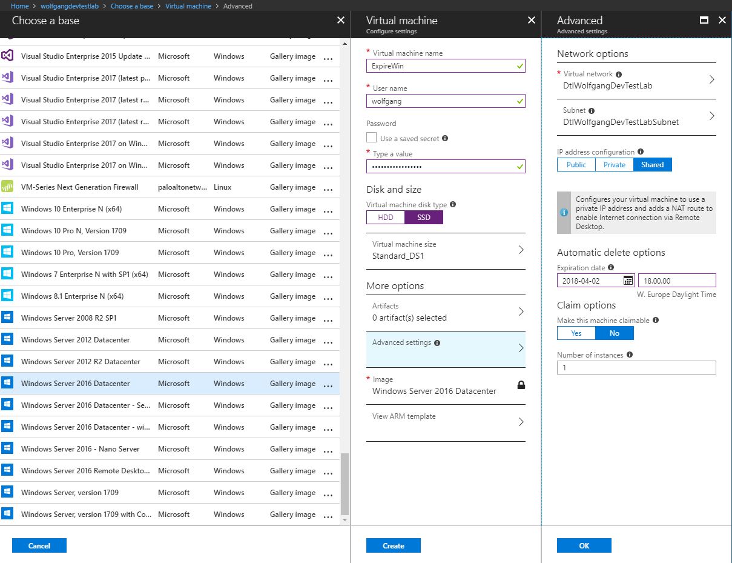Select Windows 10 Pro N, Version 1709 row

point(170,231)
